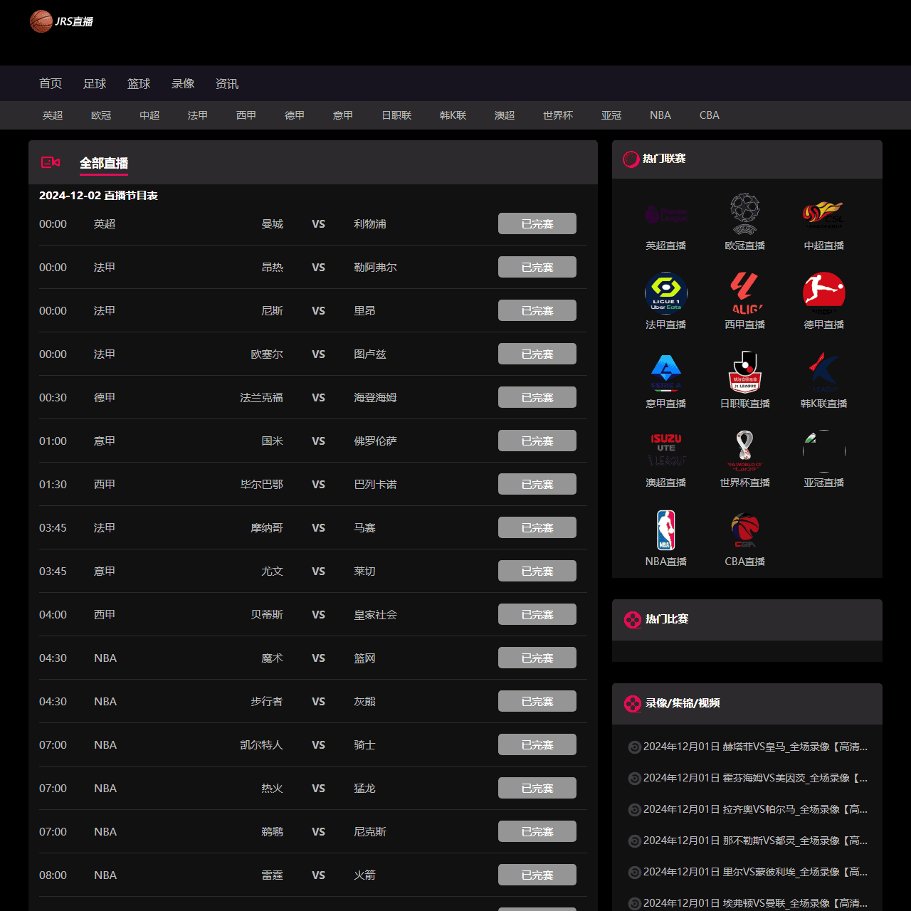
Task: Open 资讯 in main navigation
Action: (x=227, y=84)
